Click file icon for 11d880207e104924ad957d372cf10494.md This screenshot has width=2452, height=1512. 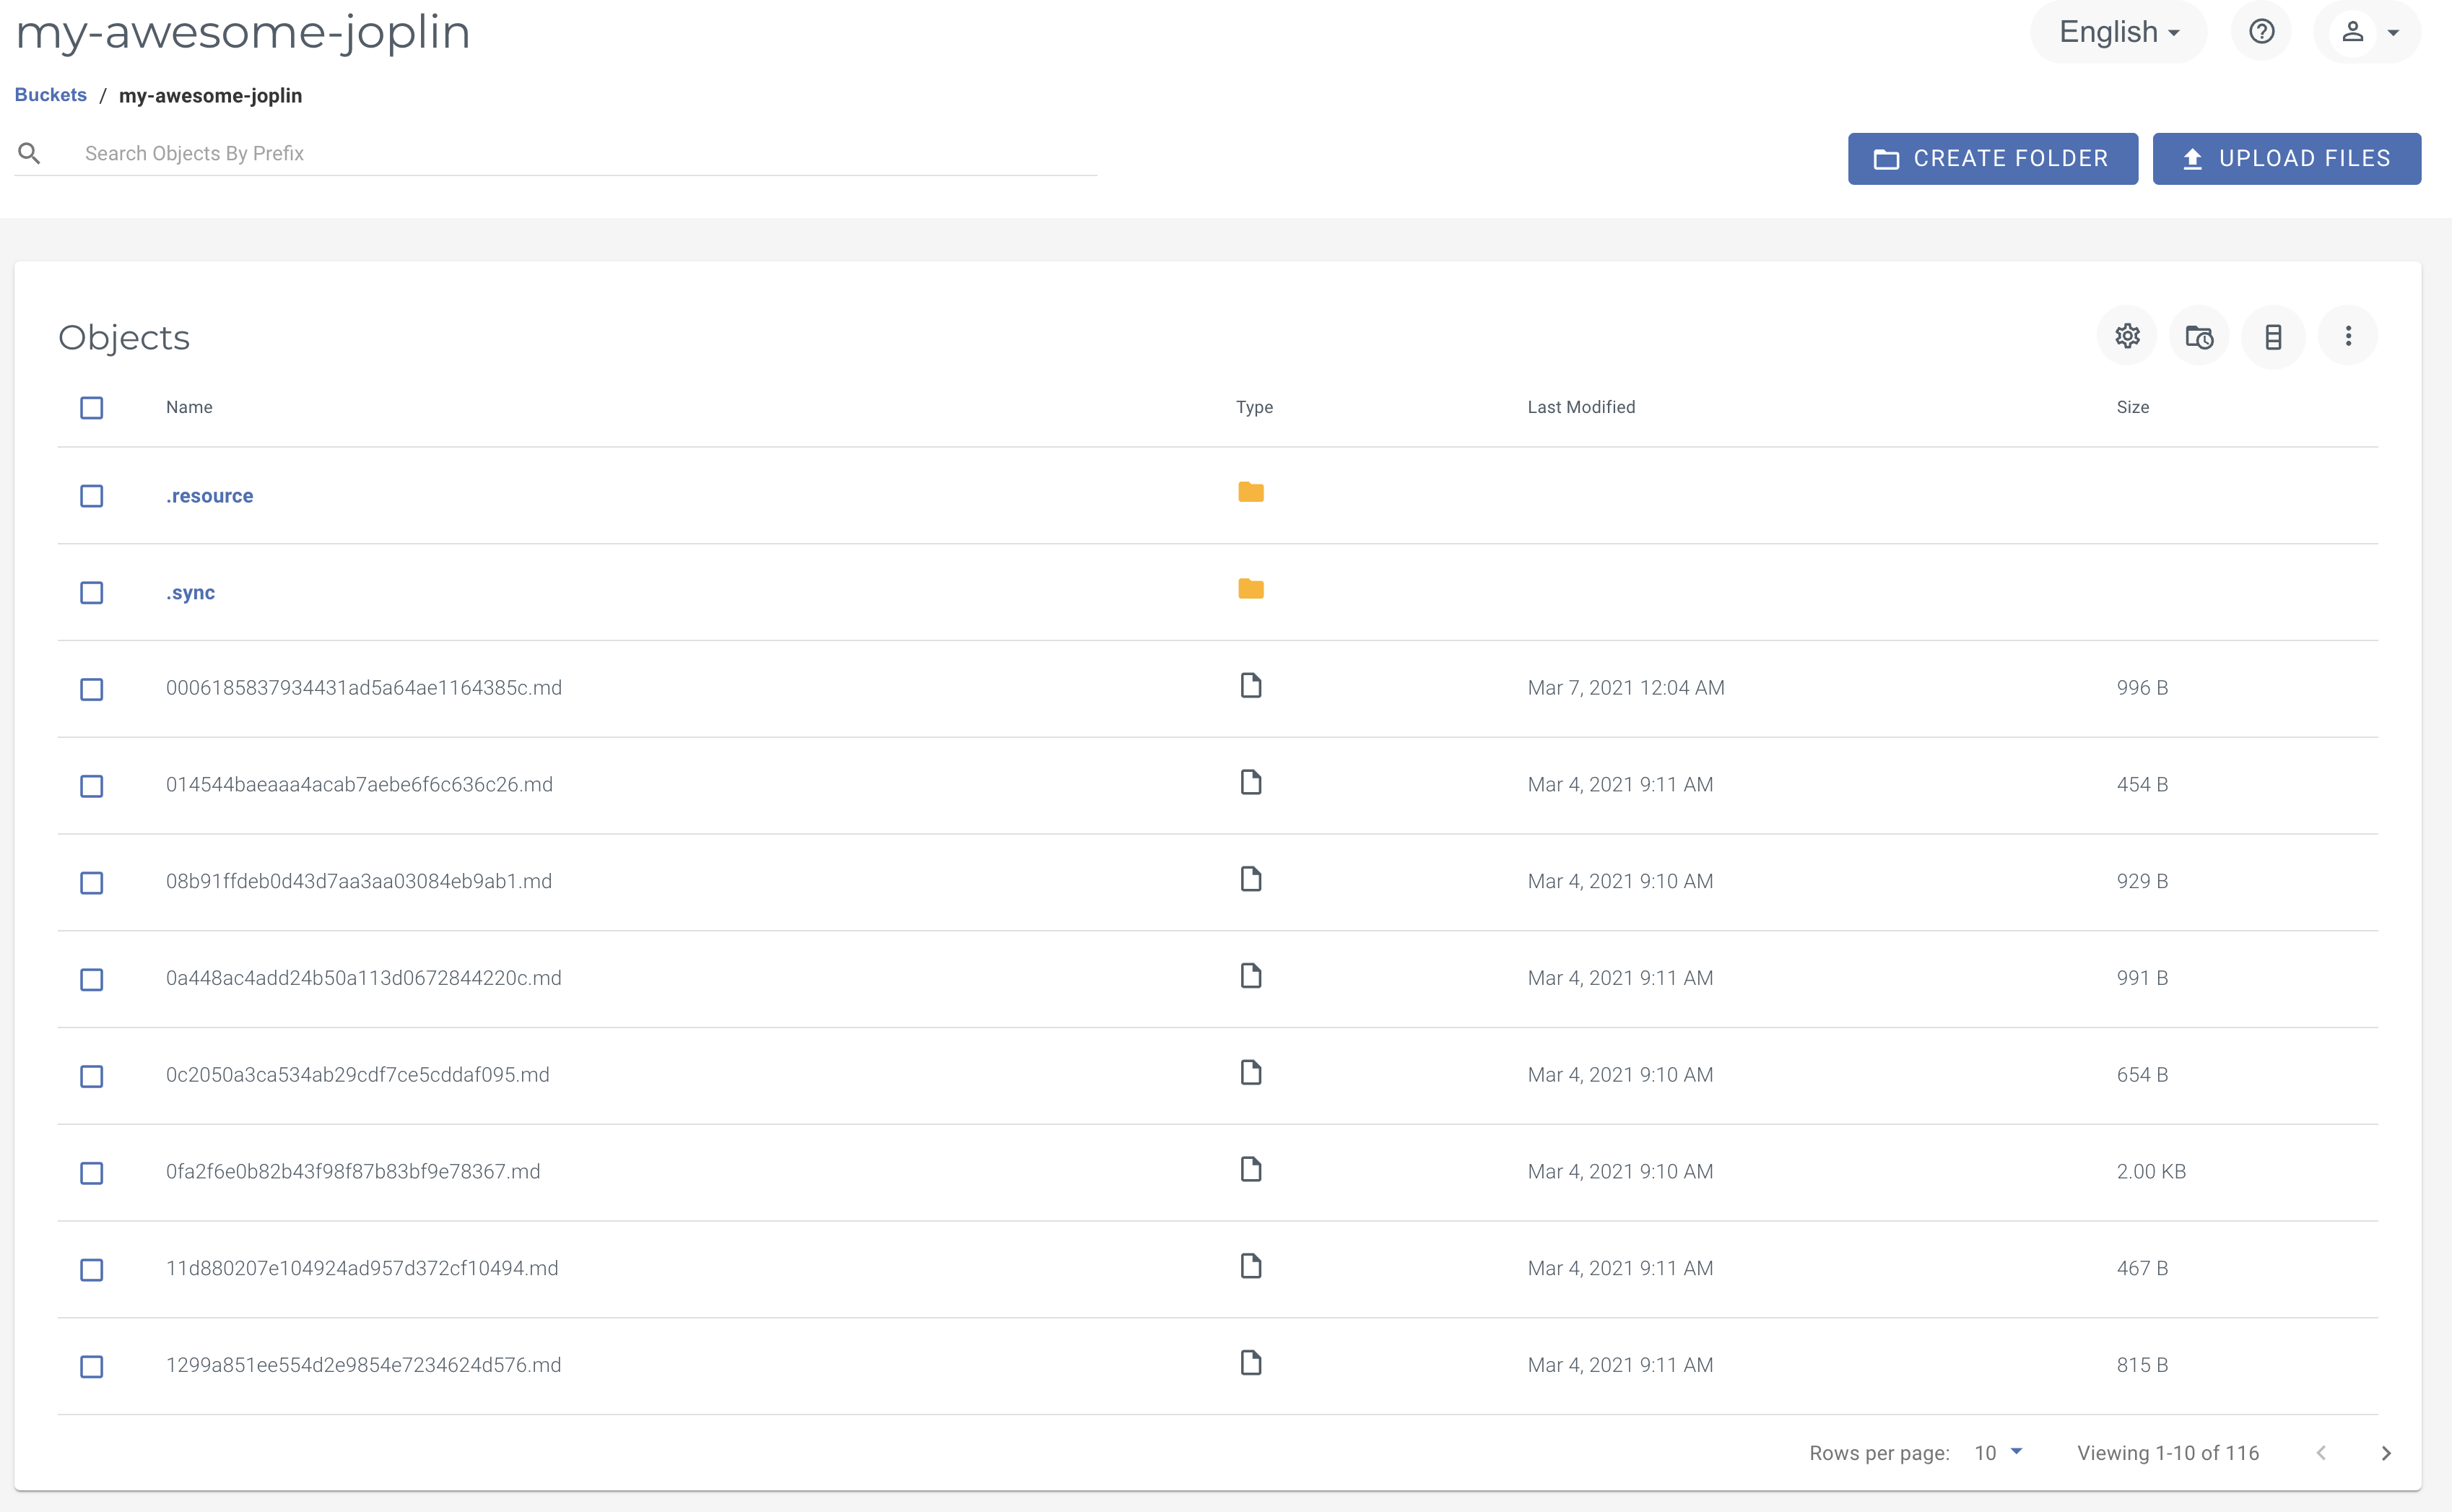click(x=1250, y=1267)
